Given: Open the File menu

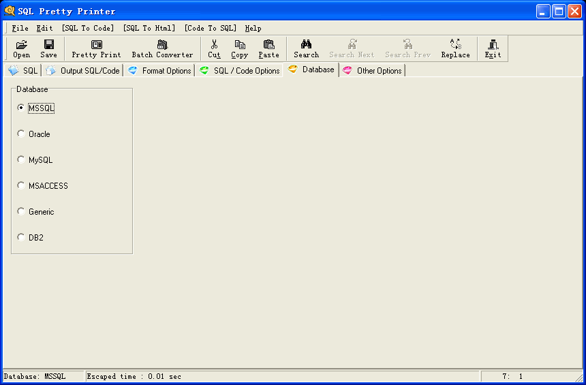Looking at the screenshot, I should pos(20,28).
